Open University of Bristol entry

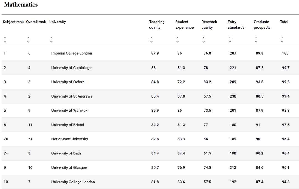tap(68, 125)
